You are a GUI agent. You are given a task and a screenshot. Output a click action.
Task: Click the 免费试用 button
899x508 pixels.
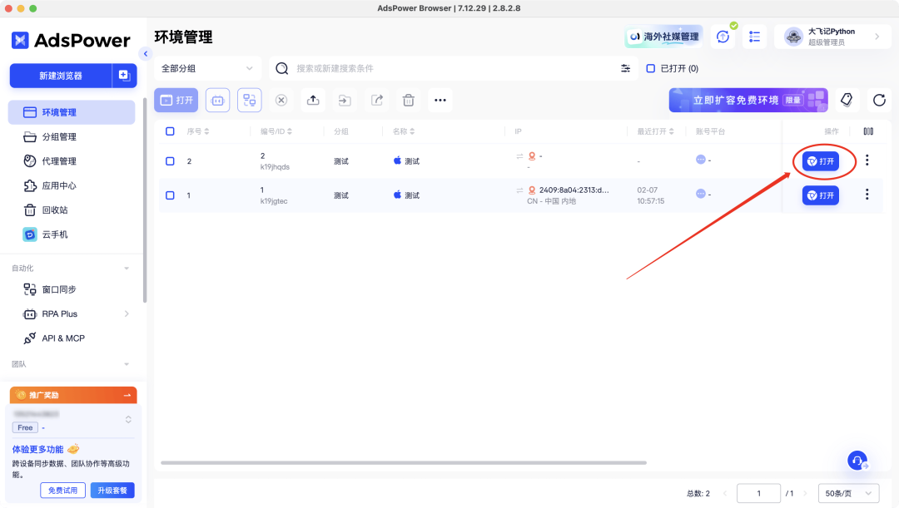(x=63, y=491)
